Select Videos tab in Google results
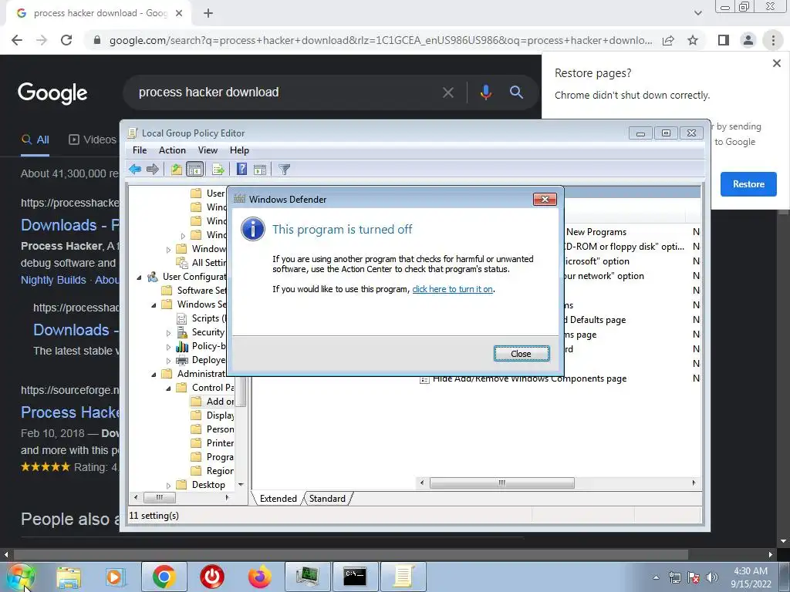The width and height of the screenshot is (790, 592). point(93,140)
